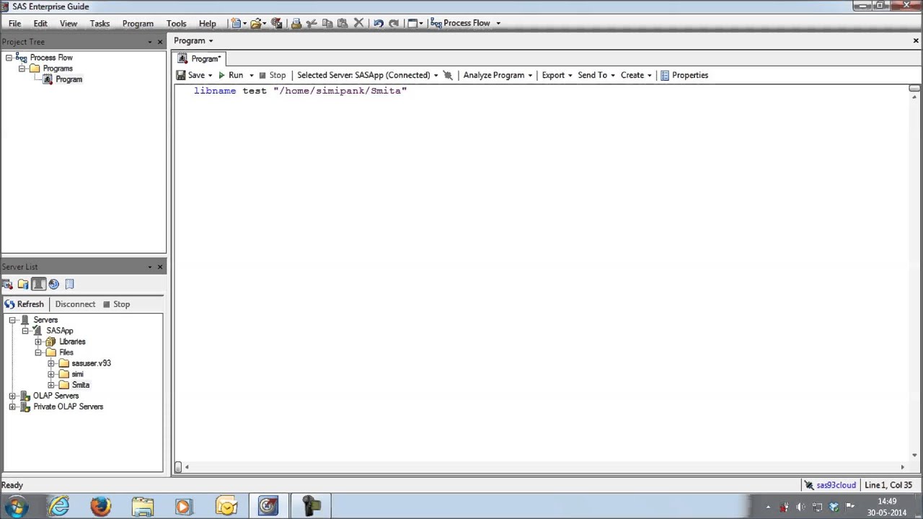The image size is (923, 519).
Task: Open the Save dropdown arrow
Action: pos(211,75)
